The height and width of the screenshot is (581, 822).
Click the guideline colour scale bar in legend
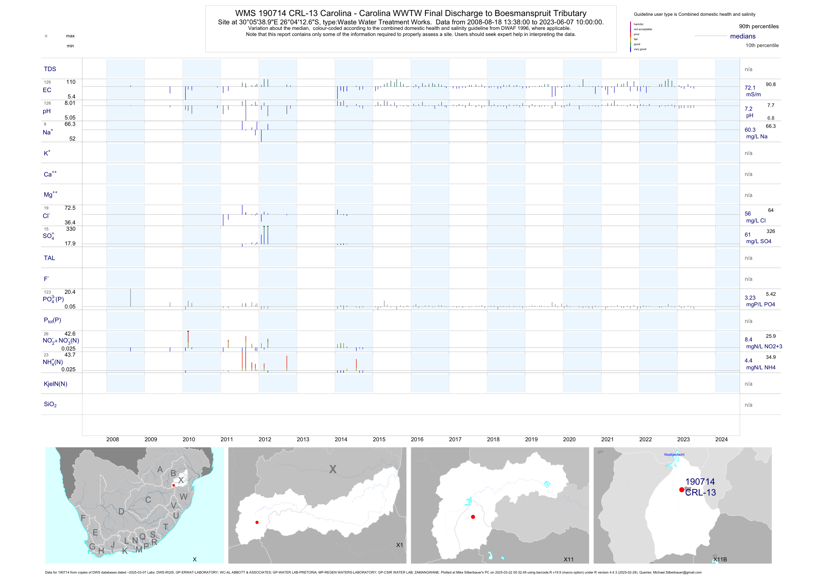pos(630,37)
